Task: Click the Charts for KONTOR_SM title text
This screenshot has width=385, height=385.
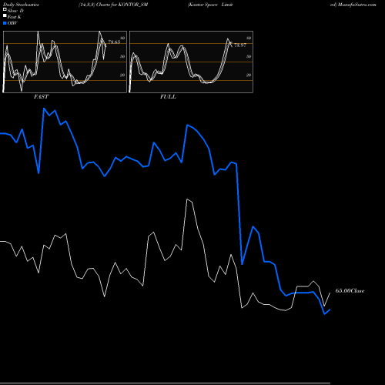Action: [x=122, y=5]
